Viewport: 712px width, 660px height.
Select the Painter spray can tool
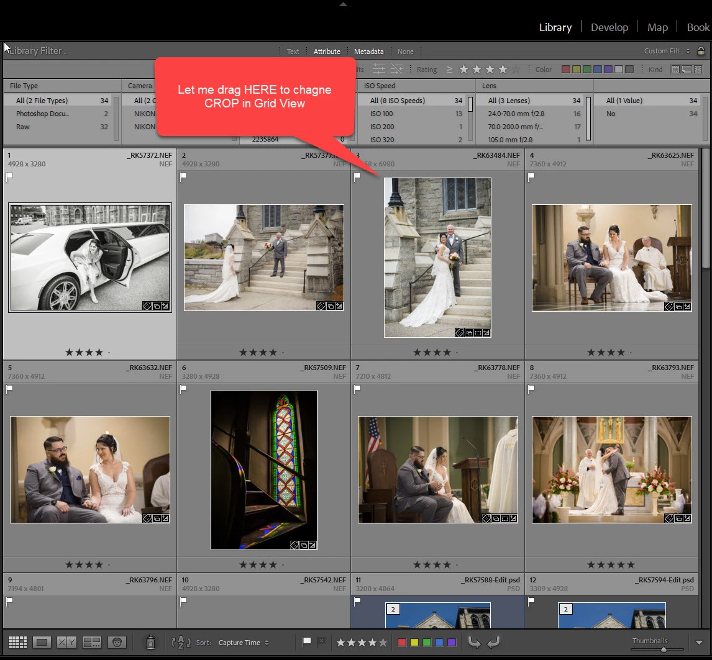tap(150, 642)
